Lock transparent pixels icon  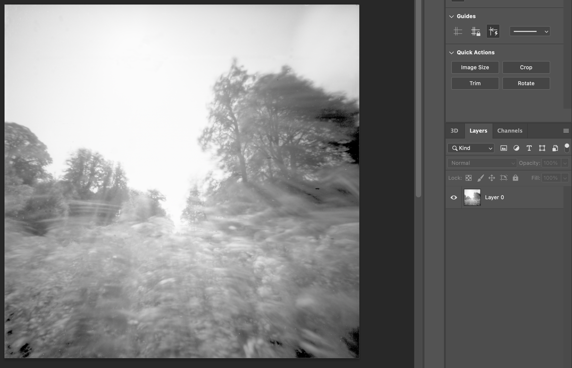coord(468,178)
